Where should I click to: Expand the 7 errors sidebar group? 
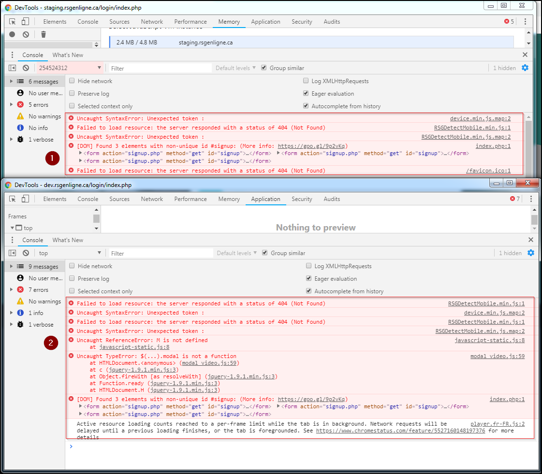click(x=12, y=290)
